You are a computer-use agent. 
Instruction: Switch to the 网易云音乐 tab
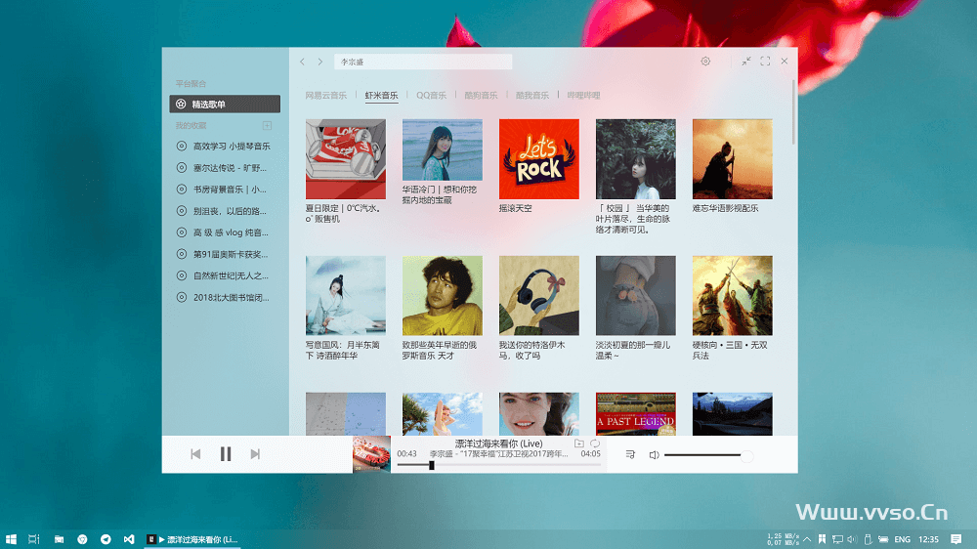tap(325, 96)
